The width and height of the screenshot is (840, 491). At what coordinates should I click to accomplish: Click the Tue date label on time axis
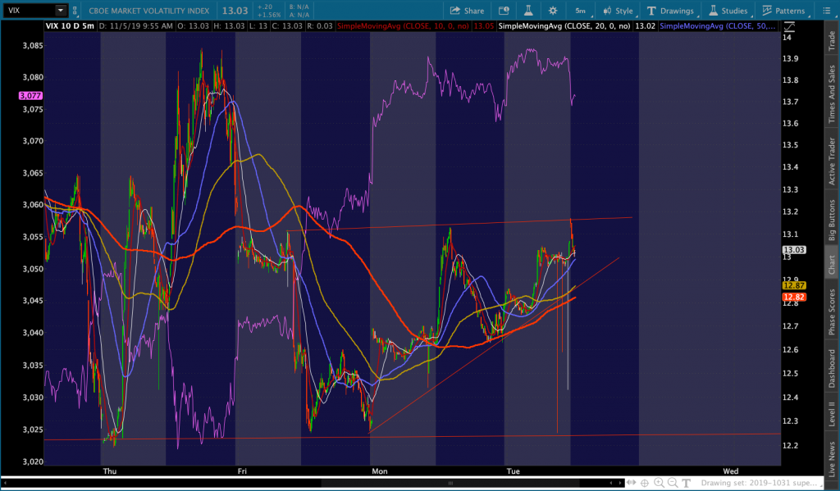pos(513,471)
